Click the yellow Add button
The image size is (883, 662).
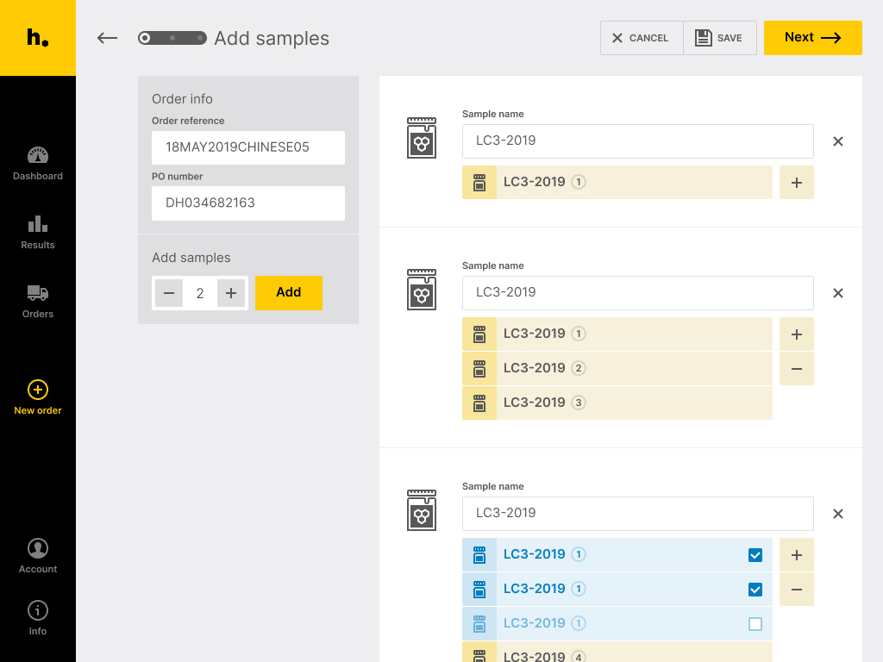[288, 293]
